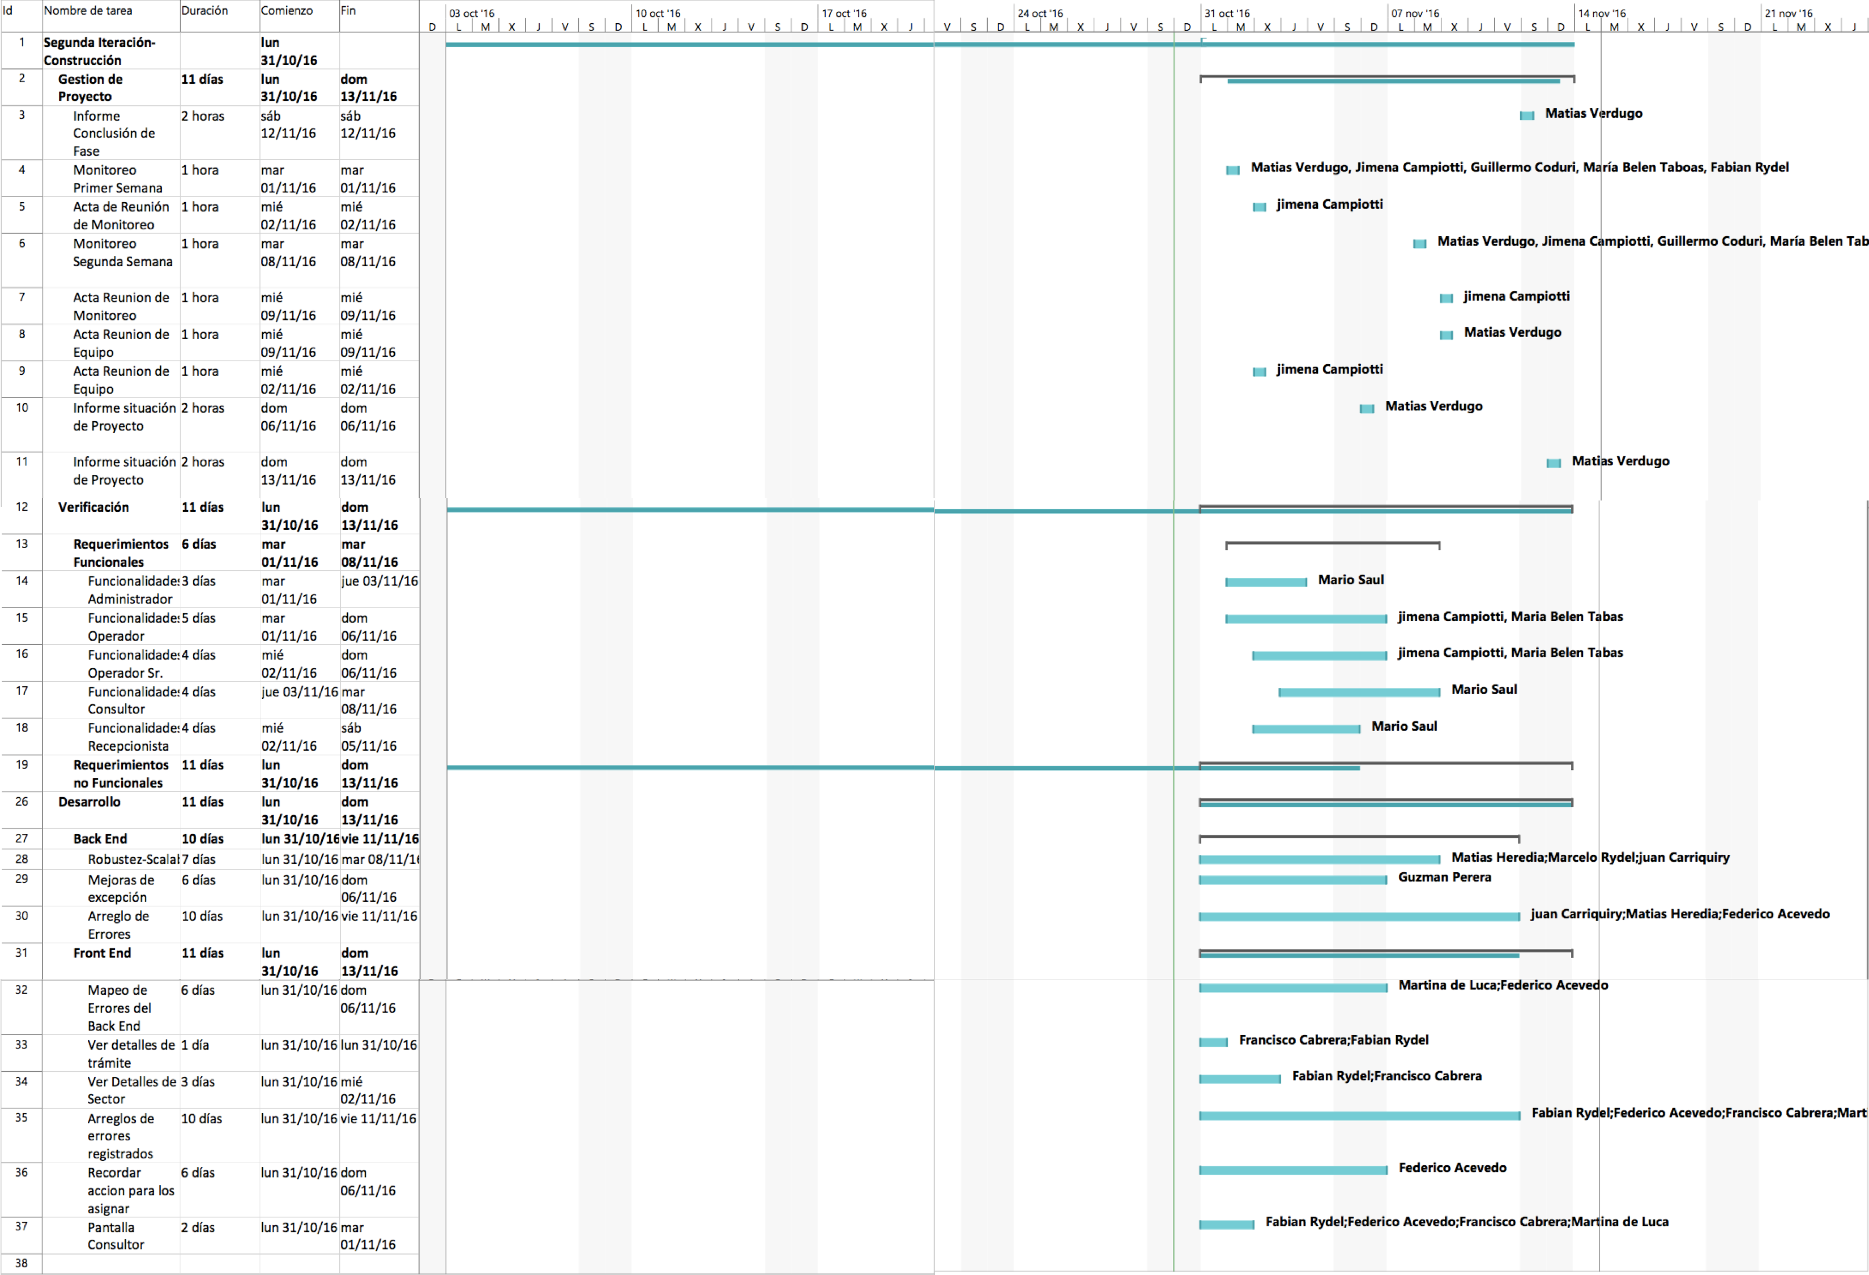1869x1275 pixels.
Task: Click duration cell '7 días' for Robustez-Scalal
Action: coord(199,860)
